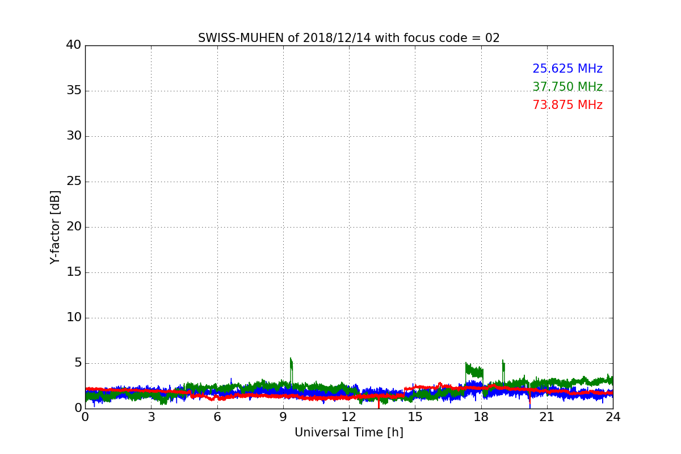
Task: Click the green spike near 9 hours
Action: [291, 371]
